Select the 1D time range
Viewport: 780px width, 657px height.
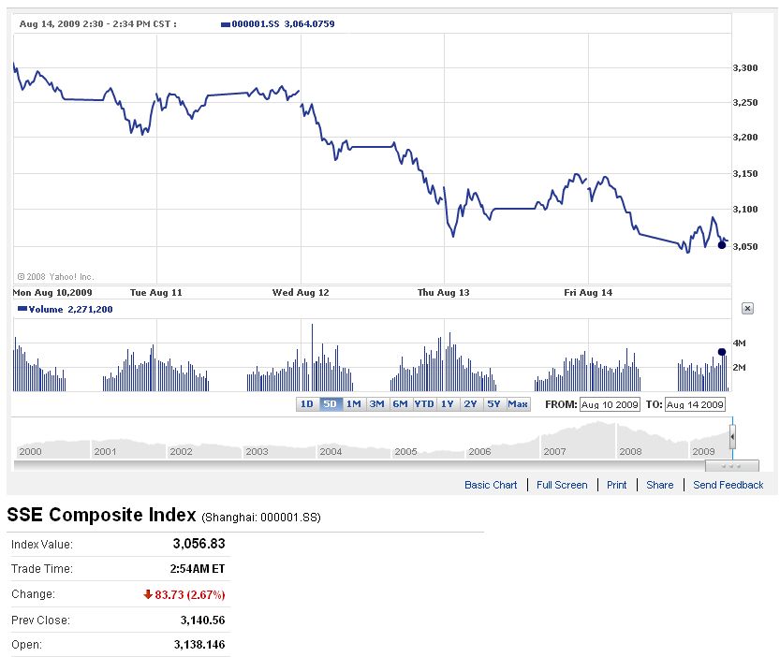click(306, 404)
